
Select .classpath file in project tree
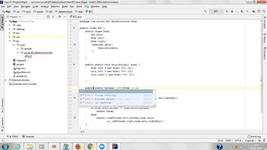point(20,60)
